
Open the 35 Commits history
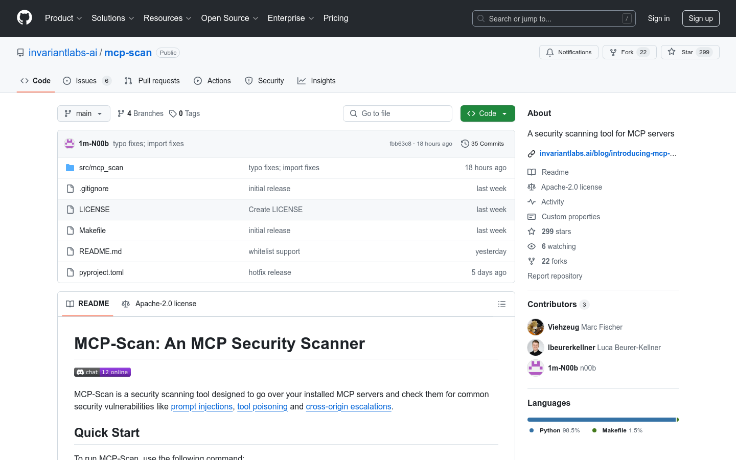(x=482, y=144)
